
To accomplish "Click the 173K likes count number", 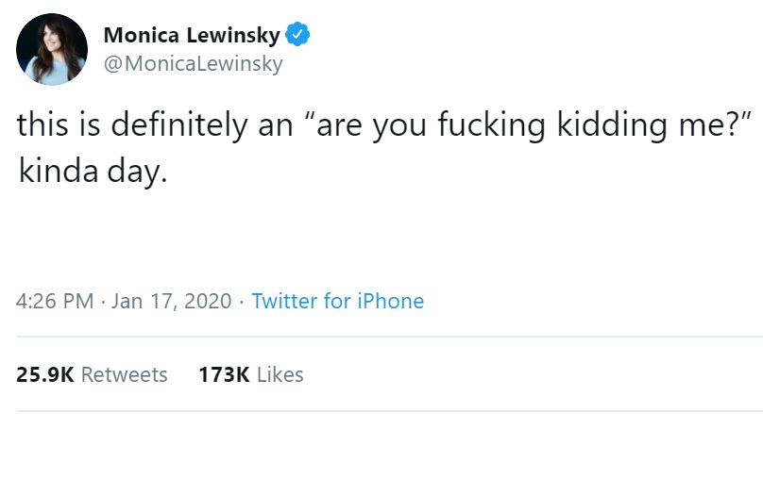I will point(224,374).
